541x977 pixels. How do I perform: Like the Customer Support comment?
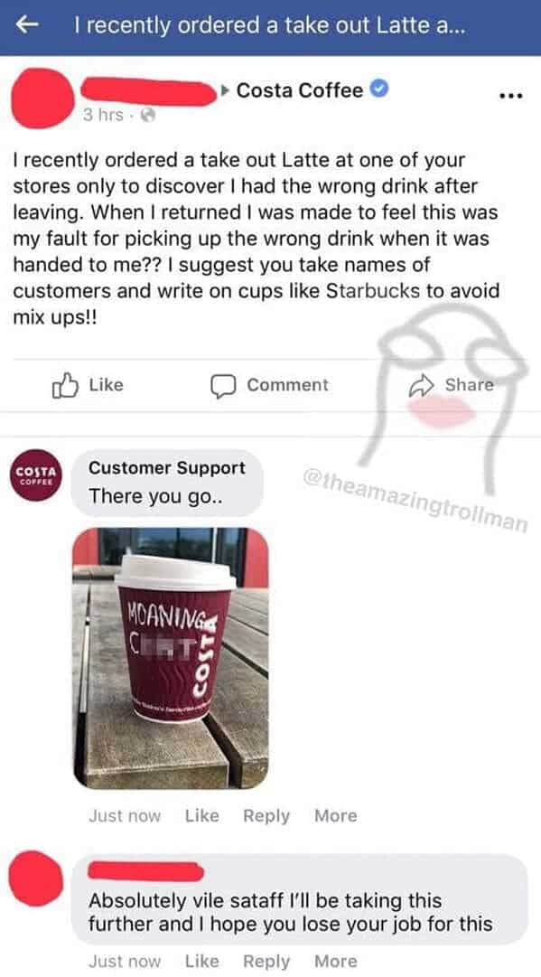tap(201, 815)
